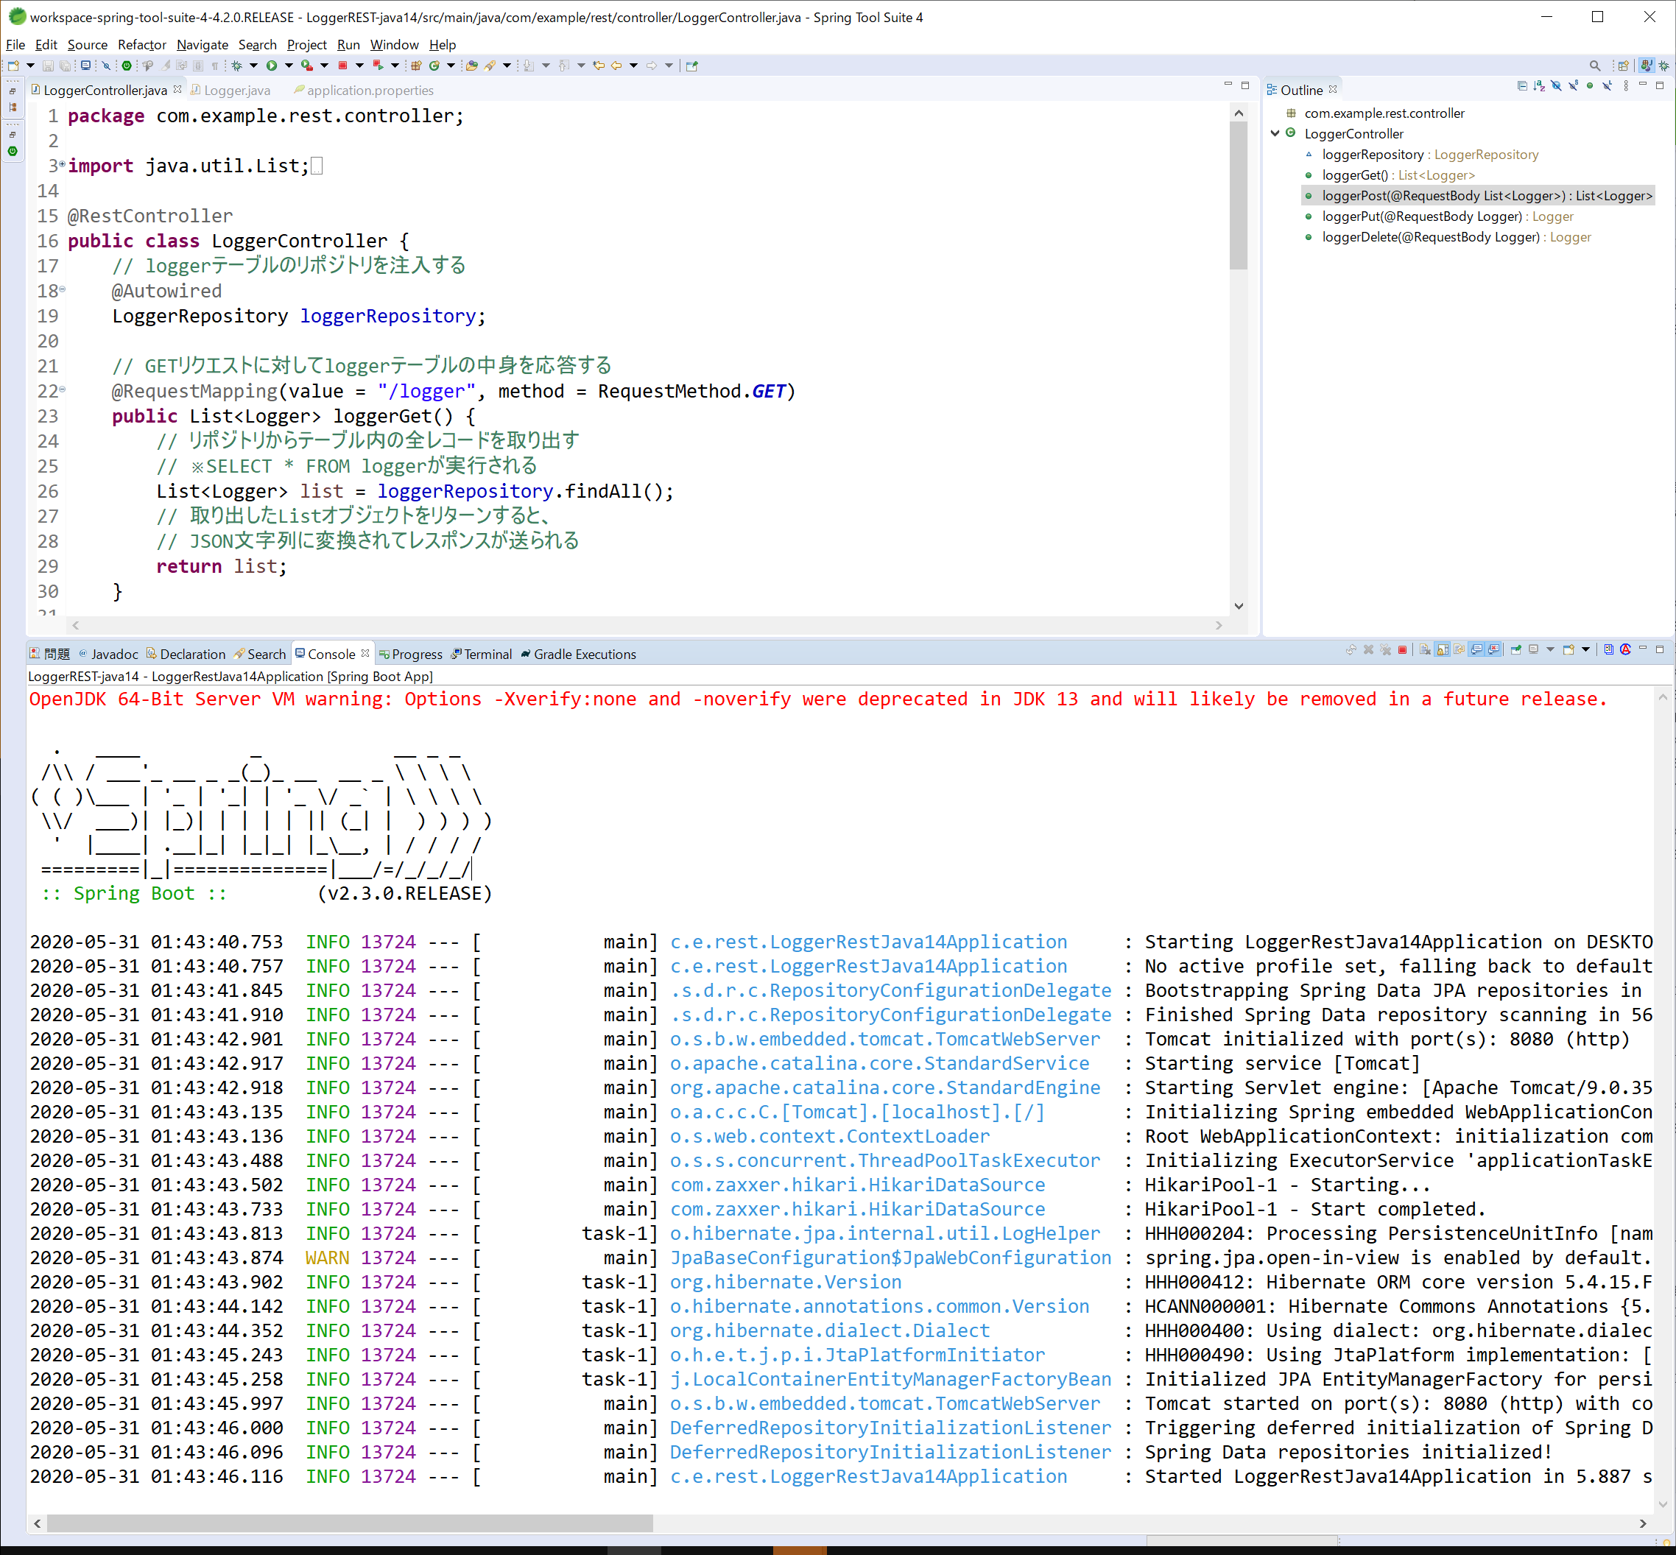Click the Debug bug toolbar icon
The width and height of the screenshot is (1676, 1555).
pyautogui.click(x=236, y=66)
